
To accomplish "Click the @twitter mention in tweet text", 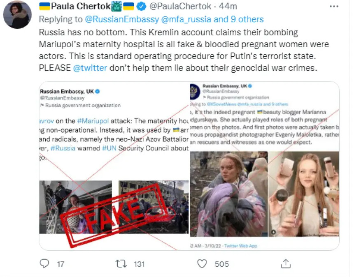I will tap(90, 68).
